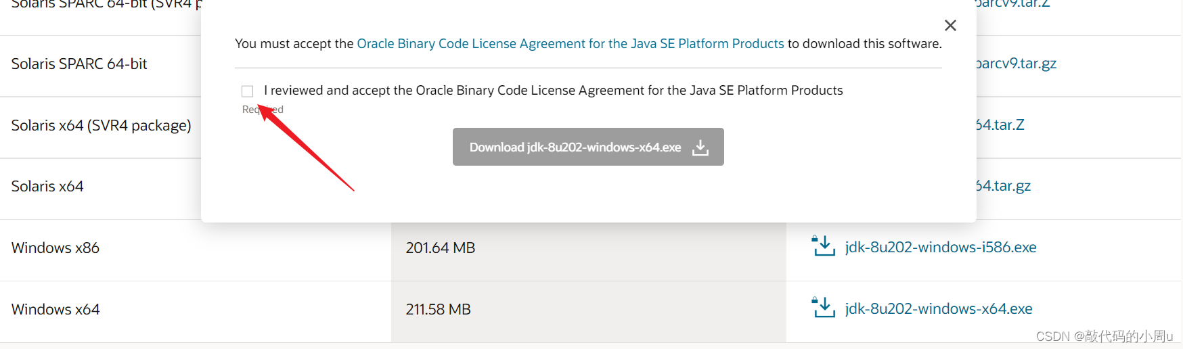This screenshot has height=349, width=1183.
Task: Click the checkbox label text about accepting license
Action: tap(554, 91)
